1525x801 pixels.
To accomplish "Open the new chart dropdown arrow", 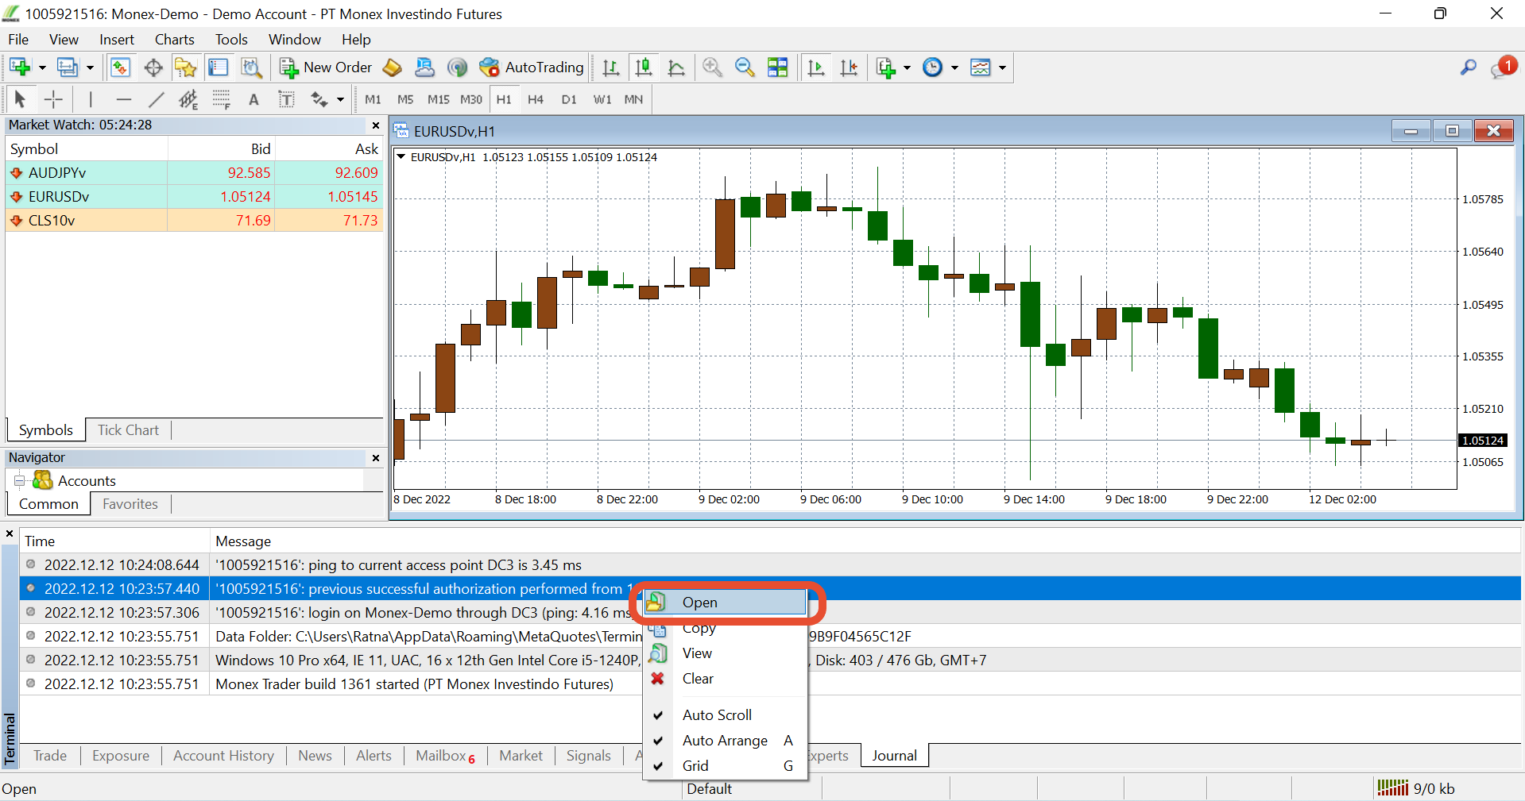I will 42,67.
